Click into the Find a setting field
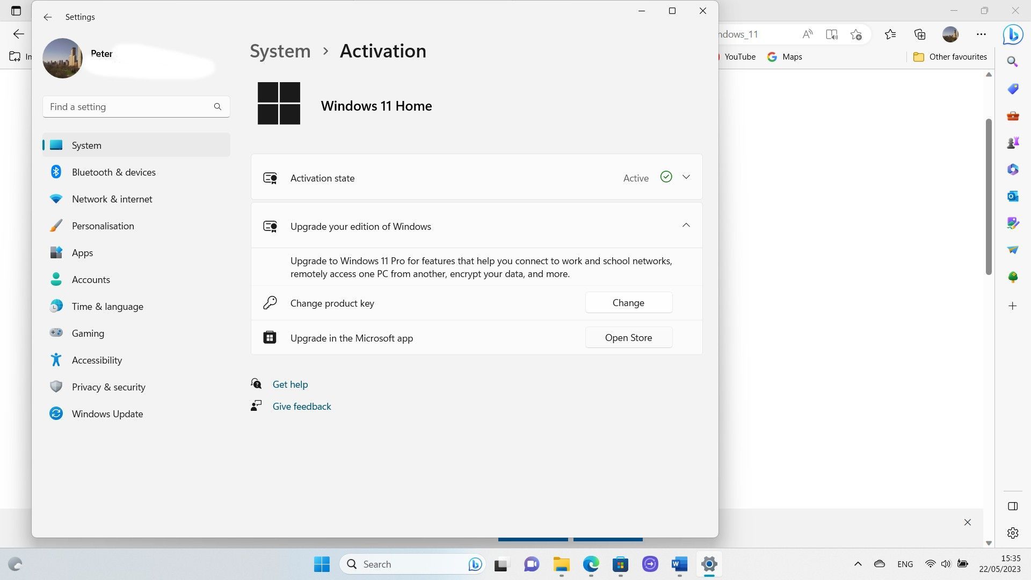1031x580 pixels. [x=136, y=107]
